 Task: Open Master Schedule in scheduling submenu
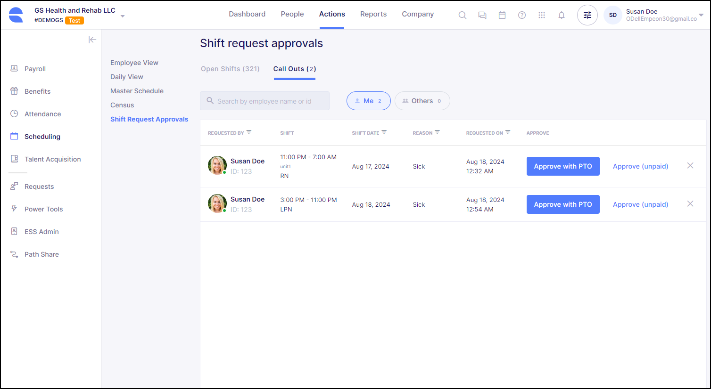[137, 91]
